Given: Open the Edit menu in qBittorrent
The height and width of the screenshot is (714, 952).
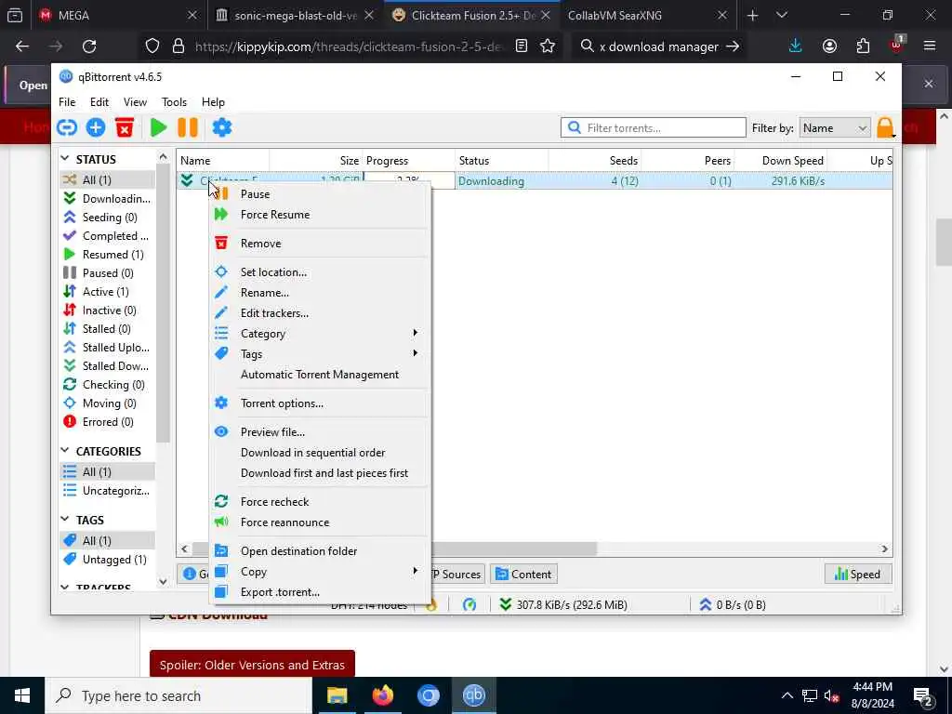Looking at the screenshot, I should [99, 102].
